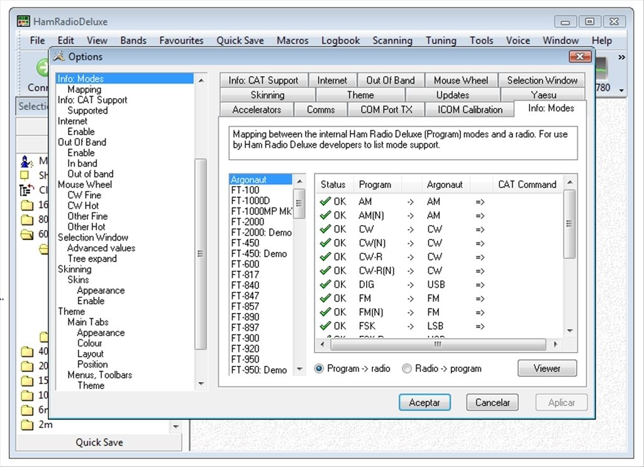Click the radio list vertical scrollbar thumb

[x=299, y=203]
